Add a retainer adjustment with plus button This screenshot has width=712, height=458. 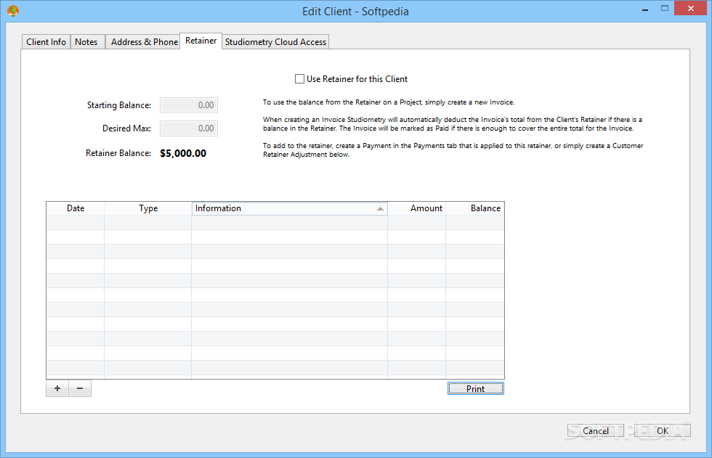pos(57,388)
